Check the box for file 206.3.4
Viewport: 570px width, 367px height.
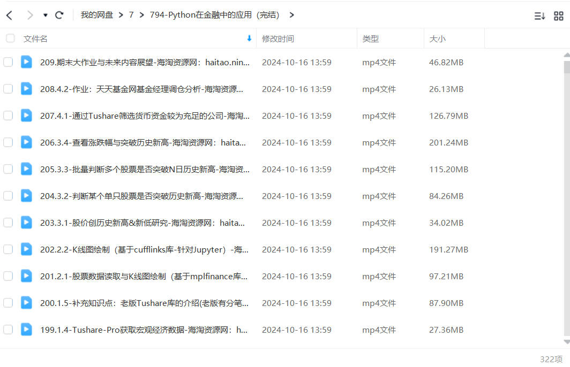8,142
